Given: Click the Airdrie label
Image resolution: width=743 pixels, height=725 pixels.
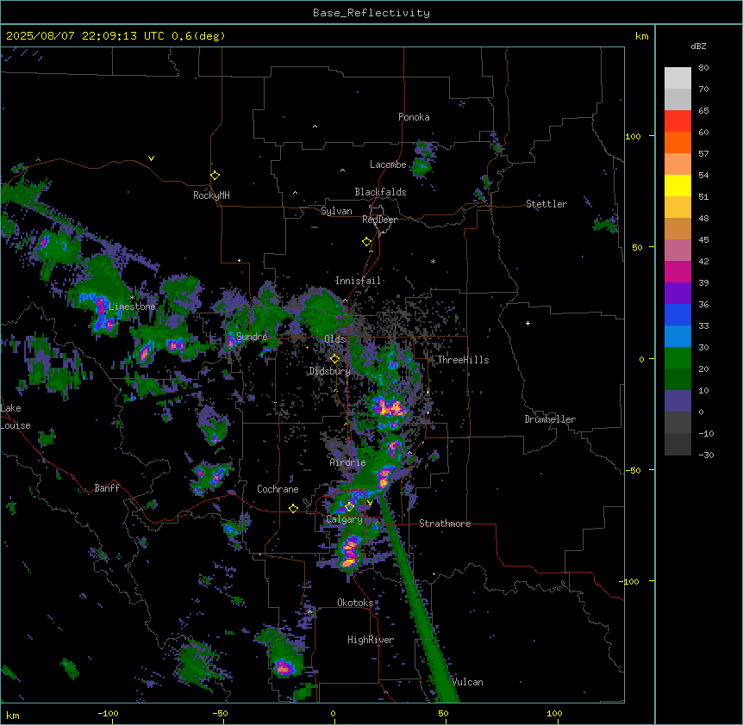Looking at the screenshot, I should pos(347,462).
